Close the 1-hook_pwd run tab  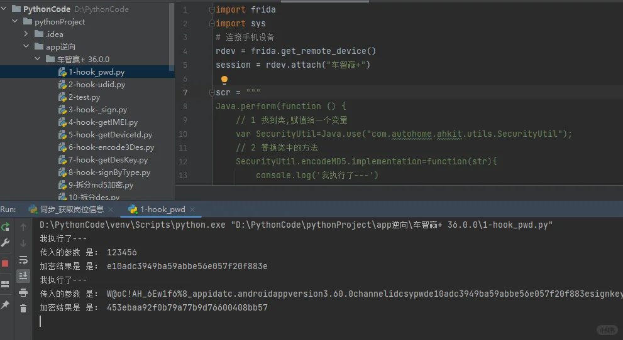[192, 210]
